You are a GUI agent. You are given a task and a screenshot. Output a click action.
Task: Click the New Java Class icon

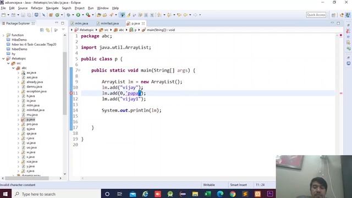[x=57, y=15]
